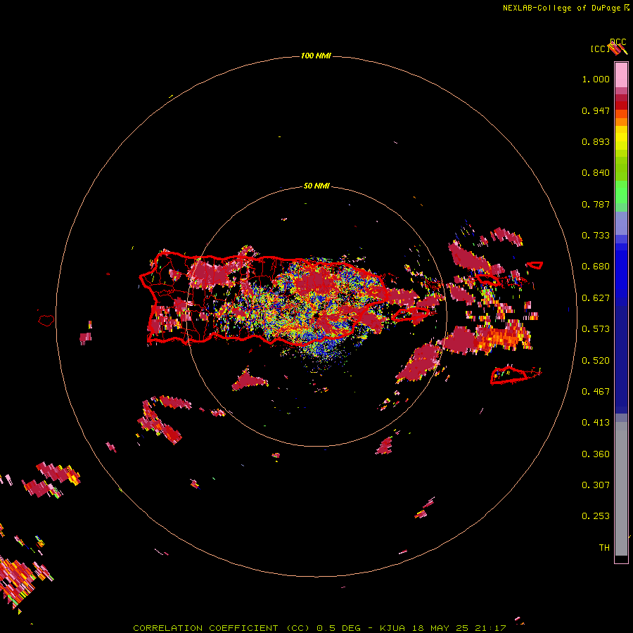
Task: Click the 0.253 scale value
Action: pos(596,516)
